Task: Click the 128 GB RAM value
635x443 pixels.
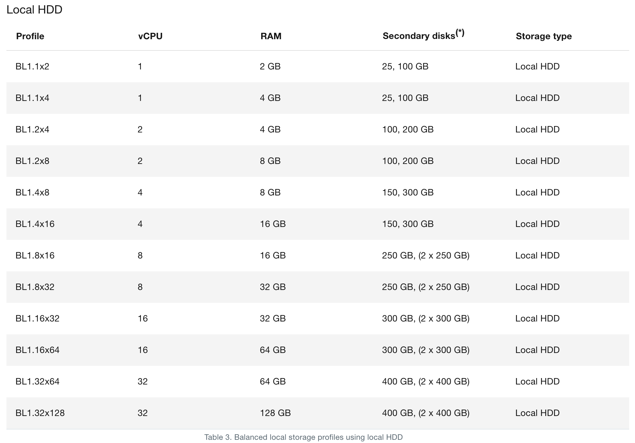Action: click(275, 413)
